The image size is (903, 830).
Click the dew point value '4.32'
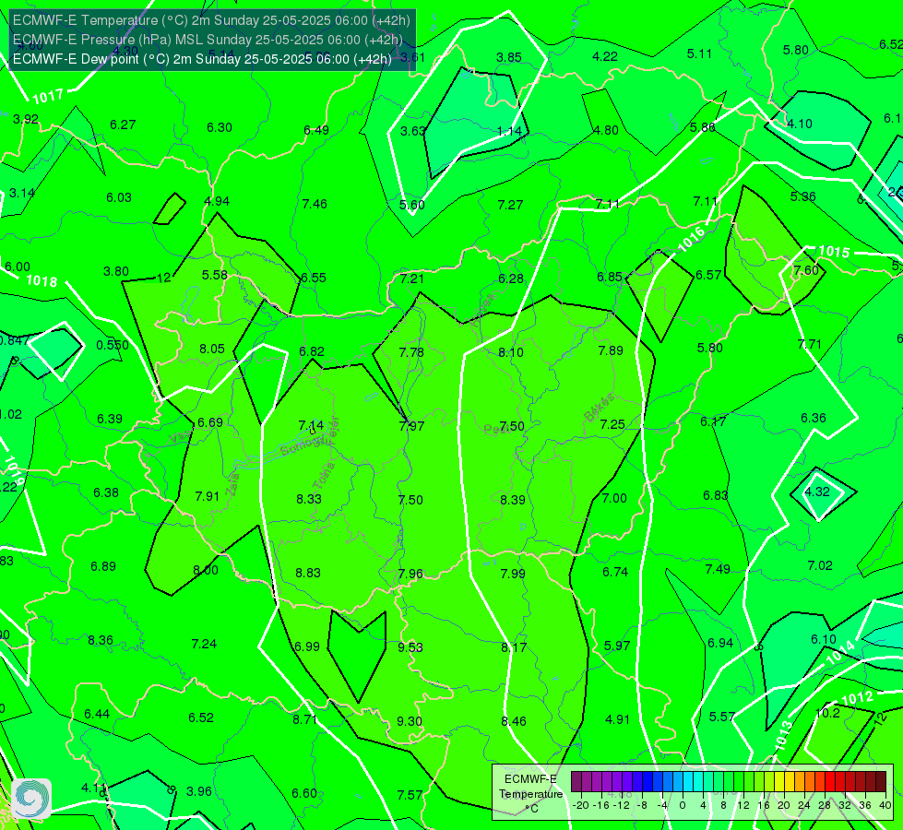(816, 492)
